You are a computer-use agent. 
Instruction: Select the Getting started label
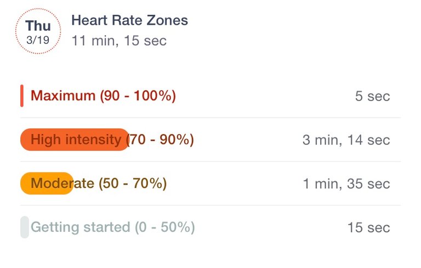(81, 227)
